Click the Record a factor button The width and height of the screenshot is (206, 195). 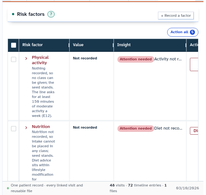click(176, 15)
